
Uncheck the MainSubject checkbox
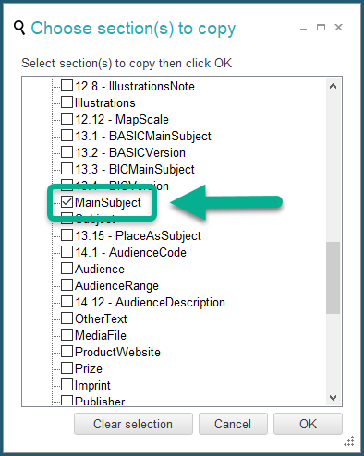[x=67, y=202]
